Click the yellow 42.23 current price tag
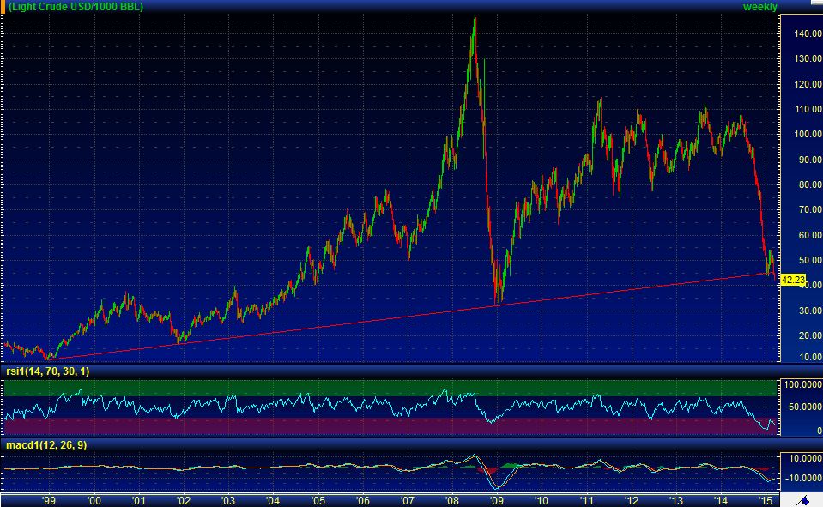 tap(795, 280)
